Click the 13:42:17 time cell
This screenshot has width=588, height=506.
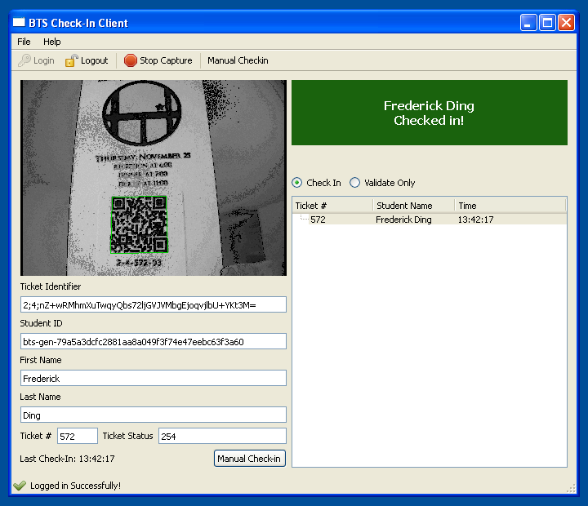[x=475, y=220]
